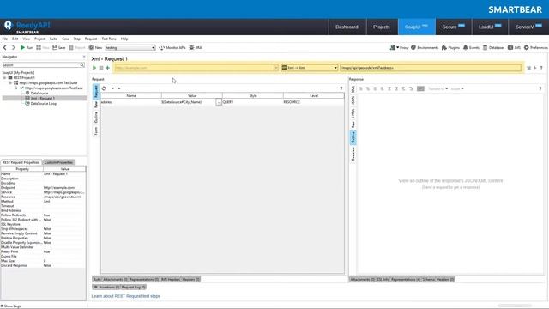Open the Auth tab below request
This screenshot has width=549, height=309.
tap(97, 279)
